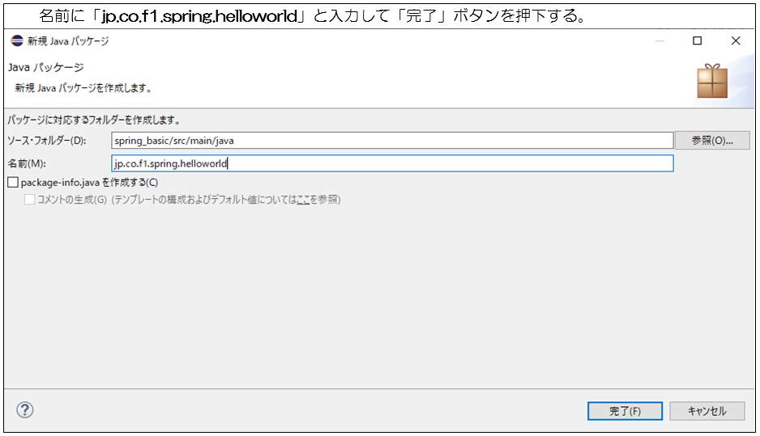Image resolution: width=760 pixels, height=436 pixels.
Task: Enable the package-info.java を作成する checkbox
Action: pyautogui.click(x=13, y=183)
